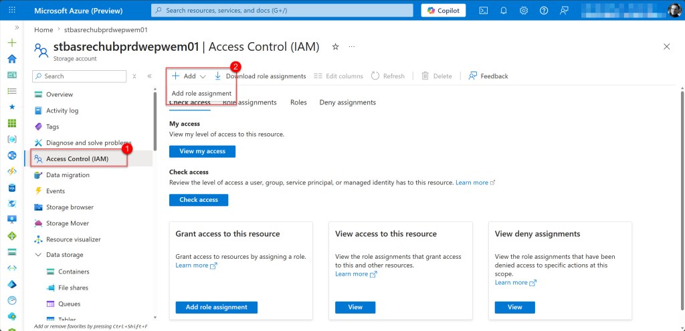Click the Home icon in left rail

click(11, 59)
